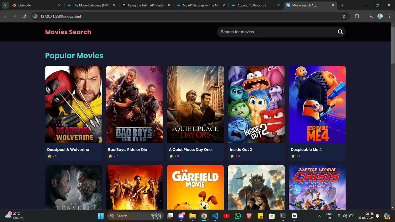This screenshot has height=222, width=395.
Task: Open The Convert movie poster
Action: pos(74,187)
